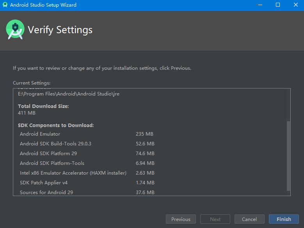Click the 74.6 MB size value
The height and width of the screenshot is (228, 304).
[145, 153]
